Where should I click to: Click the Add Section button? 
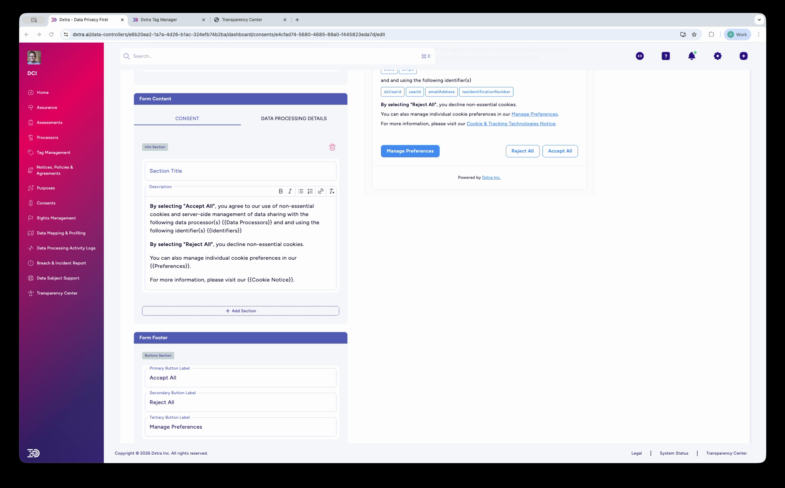[x=240, y=310]
